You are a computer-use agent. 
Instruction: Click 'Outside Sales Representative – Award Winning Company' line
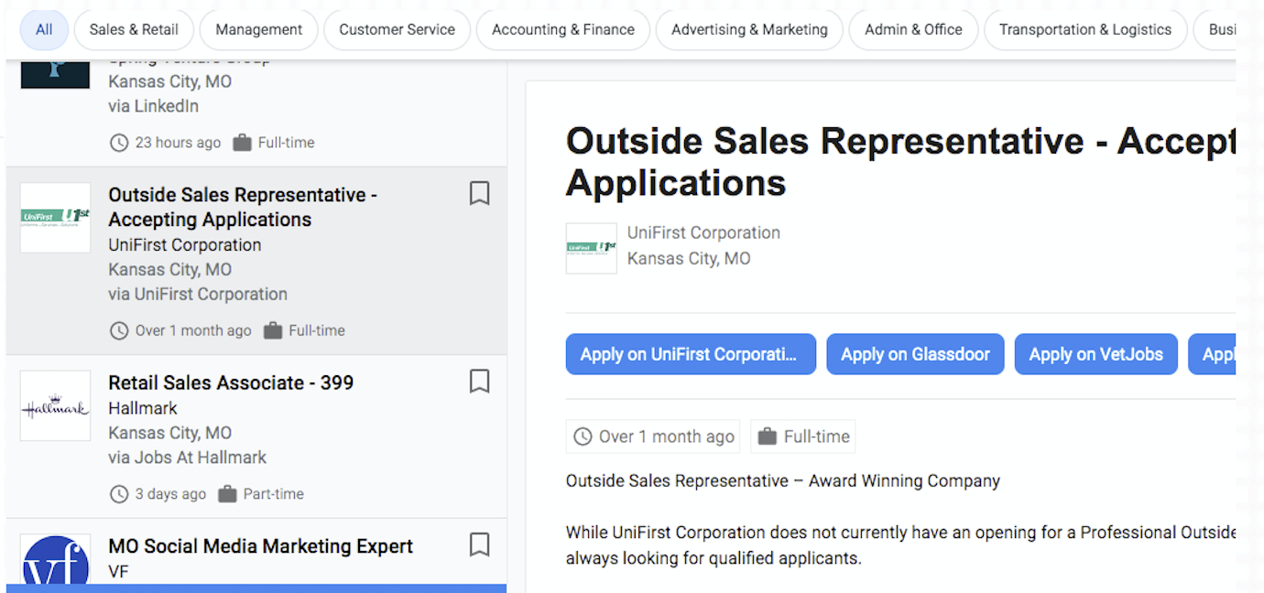(x=783, y=480)
